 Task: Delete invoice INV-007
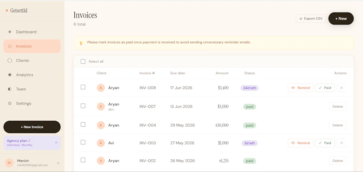pyautogui.click(x=338, y=106)
